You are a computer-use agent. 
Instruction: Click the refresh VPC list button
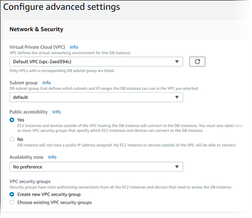(197, 62)
